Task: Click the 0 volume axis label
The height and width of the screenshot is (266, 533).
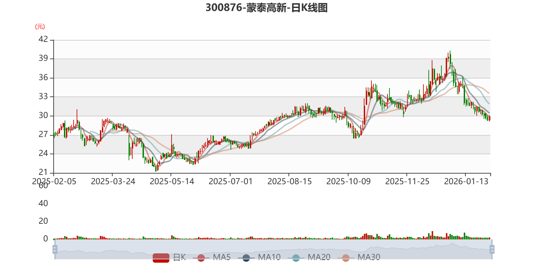Action: (46, 239)
